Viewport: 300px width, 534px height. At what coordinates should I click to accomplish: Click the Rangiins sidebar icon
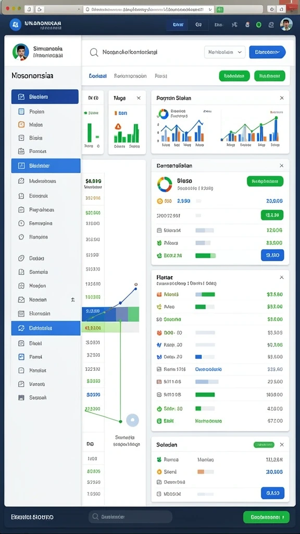(21, 237)
